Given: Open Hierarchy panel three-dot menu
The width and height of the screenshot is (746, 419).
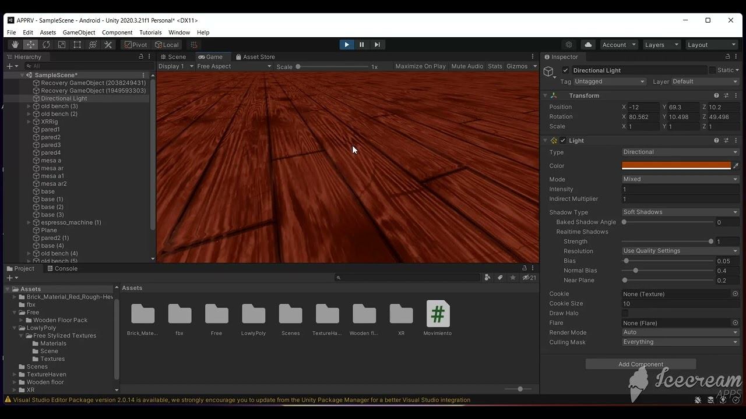Looking at the screenshot, I should pos(149,56).
